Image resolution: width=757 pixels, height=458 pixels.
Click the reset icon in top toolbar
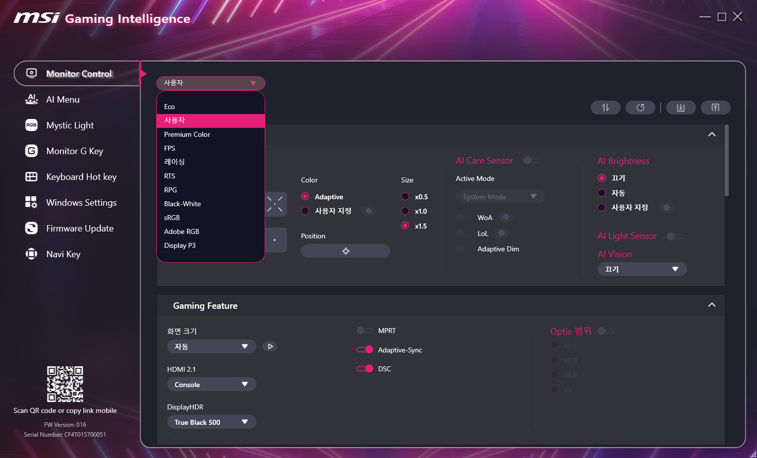pyautogui.click(x=640, y=108)
